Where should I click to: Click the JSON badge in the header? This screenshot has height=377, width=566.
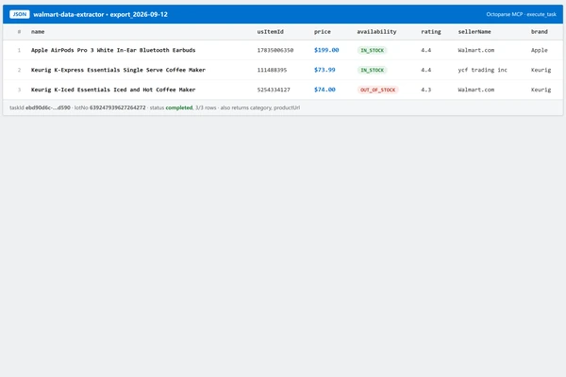[20, 14]
